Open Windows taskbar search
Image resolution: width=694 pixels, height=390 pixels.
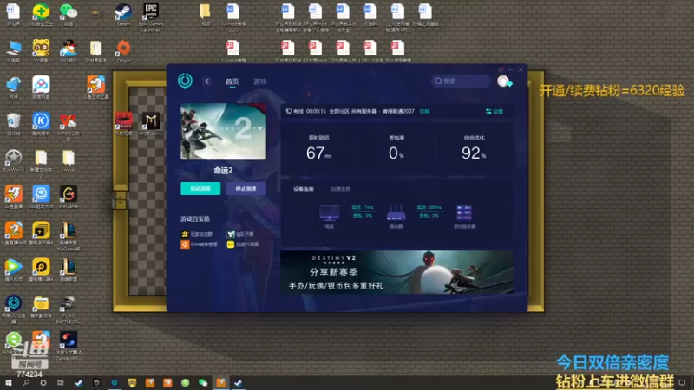(x=26, y=383)
